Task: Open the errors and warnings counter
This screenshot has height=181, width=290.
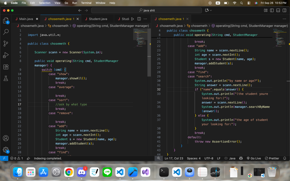Action: click(17, 158)
